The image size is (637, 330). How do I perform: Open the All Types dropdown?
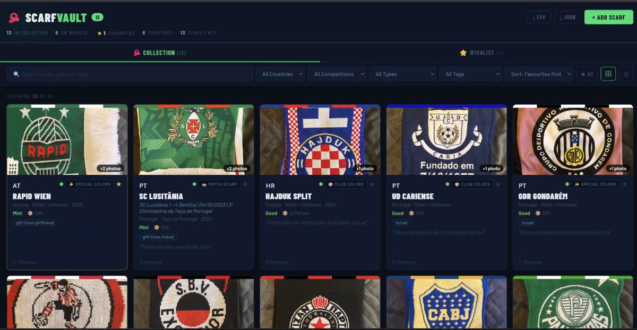[x=403, y=74]
